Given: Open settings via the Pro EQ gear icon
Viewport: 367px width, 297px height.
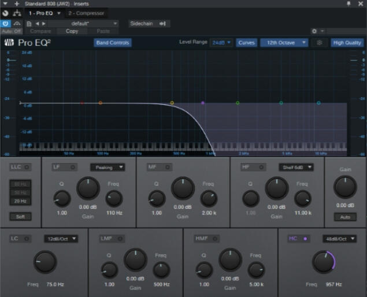Looking at the screenshot, I should click(318, 43).
